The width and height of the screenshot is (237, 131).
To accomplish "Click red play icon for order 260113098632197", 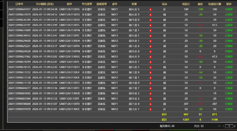I will coord(150,25).
